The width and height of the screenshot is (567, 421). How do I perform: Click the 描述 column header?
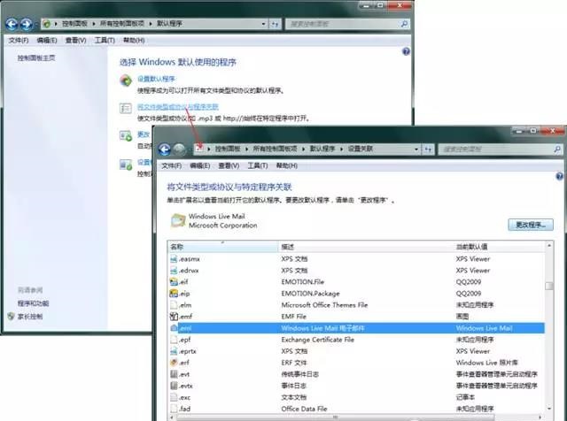click(x=366, y=247)
